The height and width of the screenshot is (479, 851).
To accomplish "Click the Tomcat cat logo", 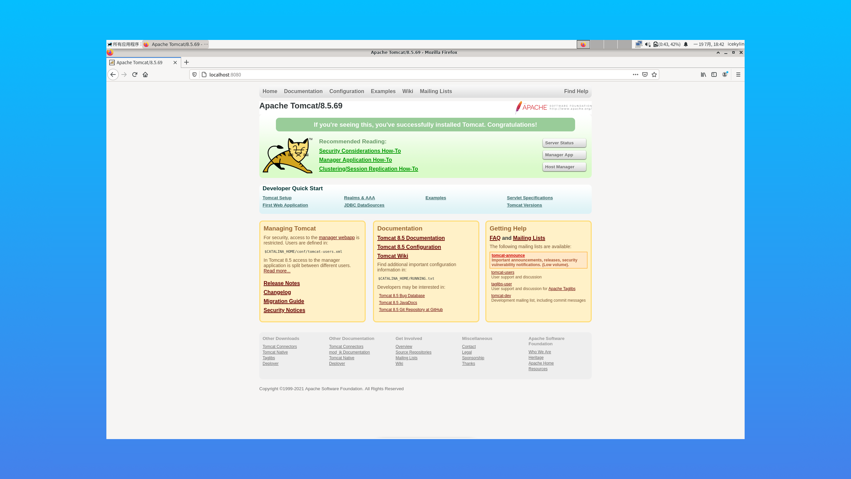I will coord(288,155).
